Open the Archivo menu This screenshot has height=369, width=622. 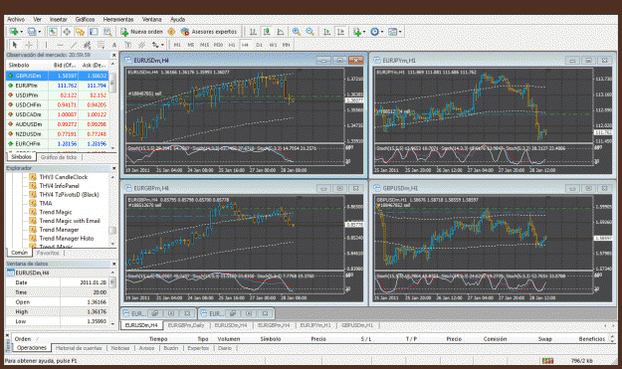pos(16,19)
